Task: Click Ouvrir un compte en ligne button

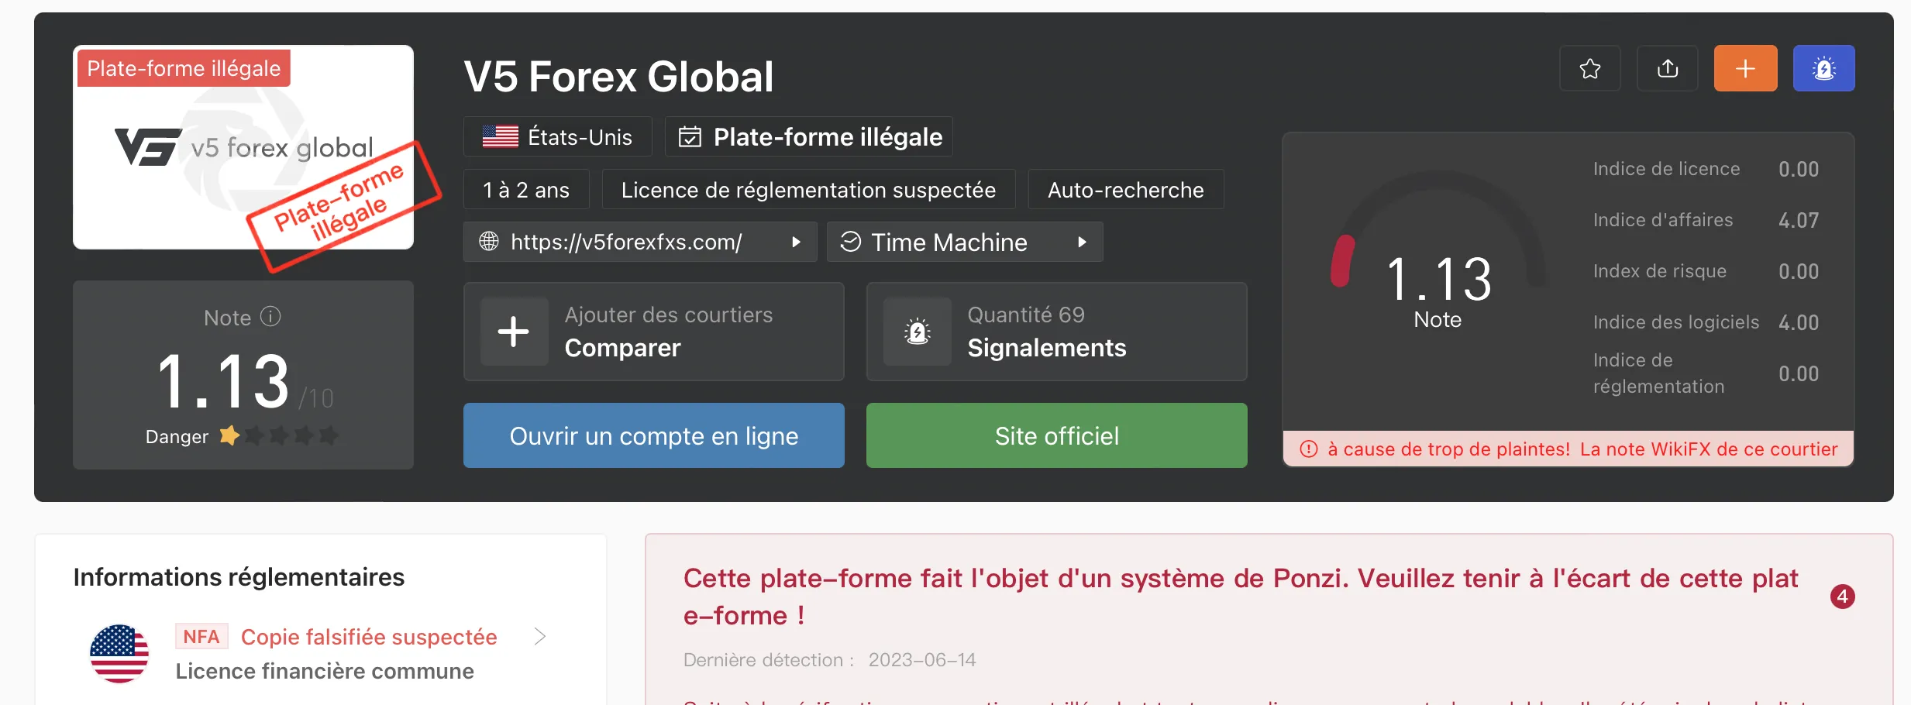Action: click(x=654, y=435)
